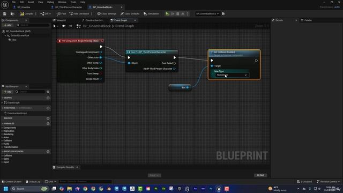Click the Eject control in the play toolbar
The width and height of the screenshot is (343, 193).
(183, 14)
